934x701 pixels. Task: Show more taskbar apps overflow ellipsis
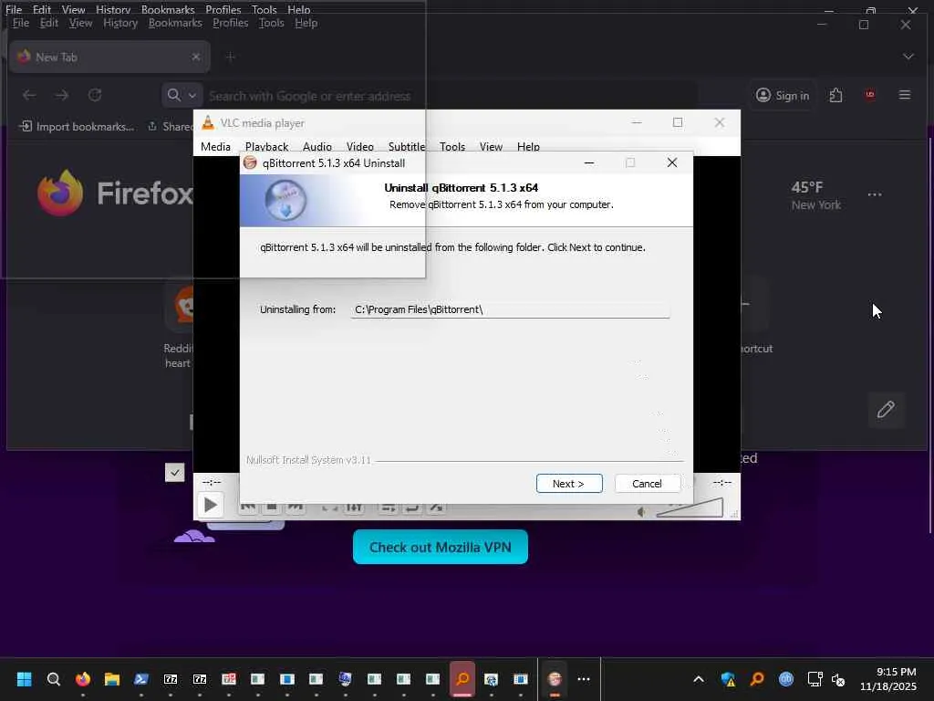tap(584, 679)
